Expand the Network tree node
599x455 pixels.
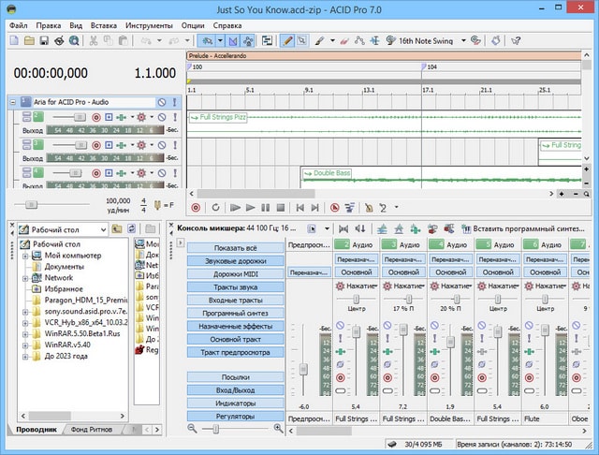pyautogui.click(x=24, y=278)
